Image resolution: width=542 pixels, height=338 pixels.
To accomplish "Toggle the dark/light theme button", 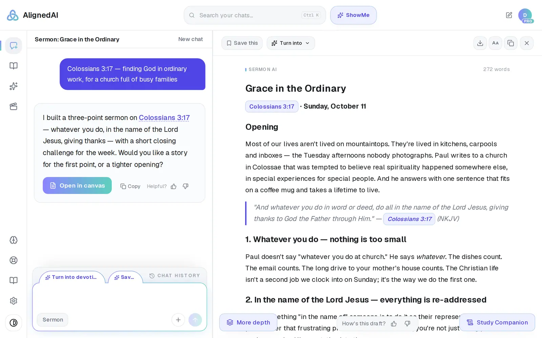I will [x=14, y=323].
